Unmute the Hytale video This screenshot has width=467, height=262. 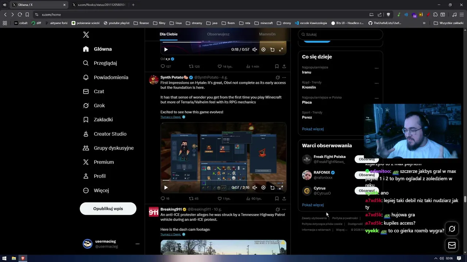(255, 188)
